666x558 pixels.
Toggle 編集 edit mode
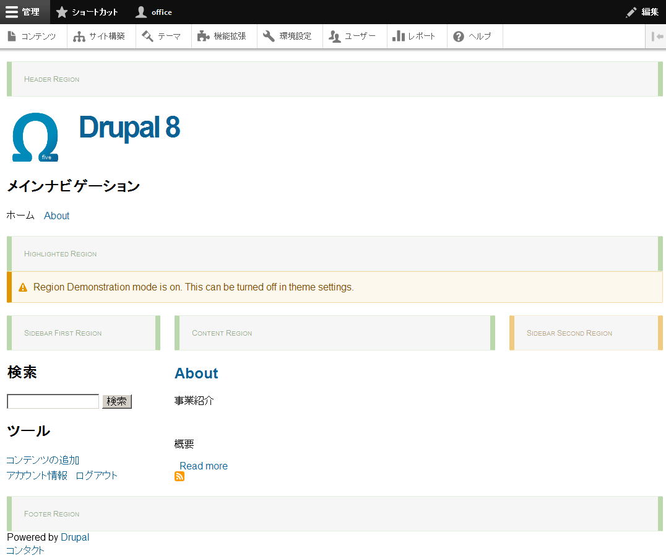point(642,12)
